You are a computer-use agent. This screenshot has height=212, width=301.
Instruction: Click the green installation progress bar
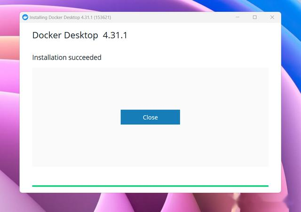(150, 186)
